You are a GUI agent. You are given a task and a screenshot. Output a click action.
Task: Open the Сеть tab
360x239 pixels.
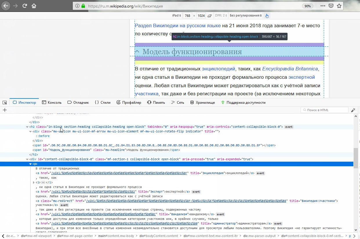[177, 103]
